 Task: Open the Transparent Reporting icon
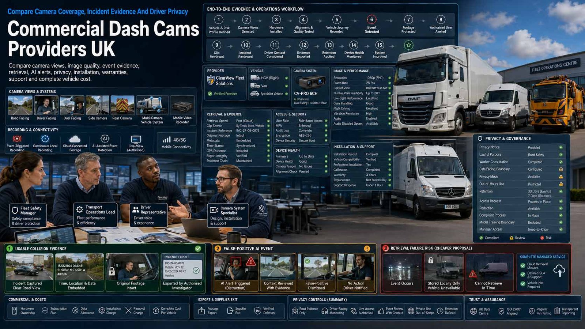(557, 311)
